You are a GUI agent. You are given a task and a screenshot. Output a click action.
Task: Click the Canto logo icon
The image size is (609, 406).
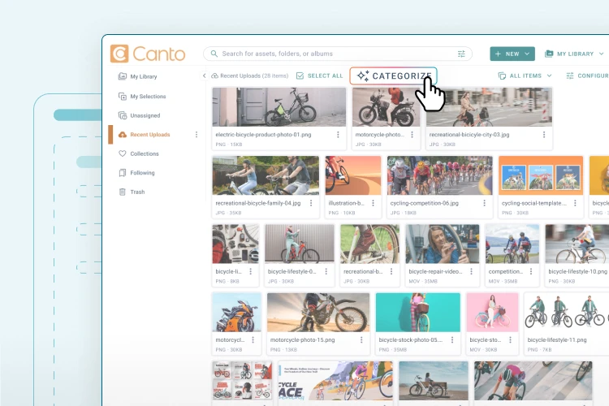(120, 54)
